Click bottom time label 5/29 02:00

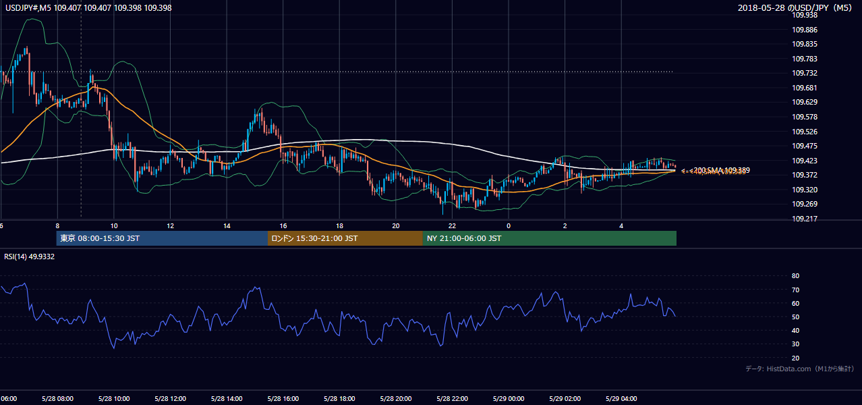[565, 398]
